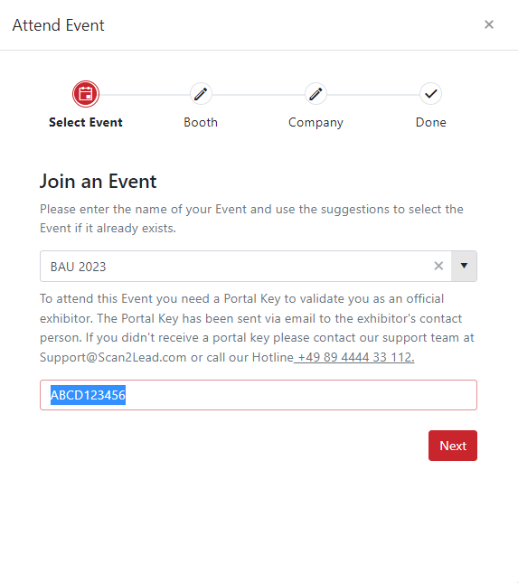Select the Company step pencil icon
This screenshot has width=518, height=583.
click(x=316, y=94)
